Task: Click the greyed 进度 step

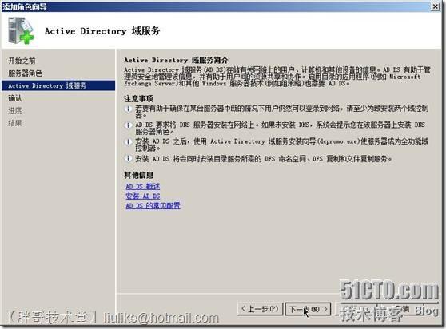Action: pyautogui.click(x=15, y=111)
